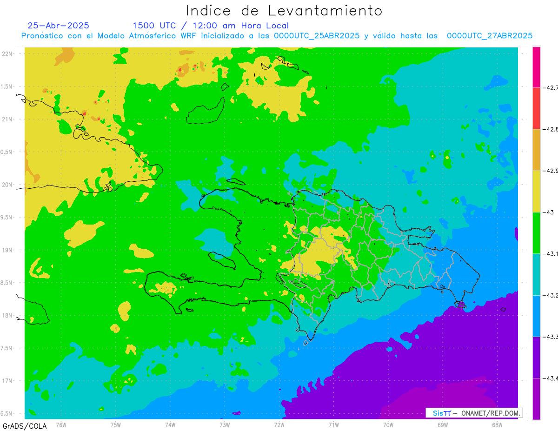Select the '17N' latitude axis label
558x431 pixels.
point(7,381)
